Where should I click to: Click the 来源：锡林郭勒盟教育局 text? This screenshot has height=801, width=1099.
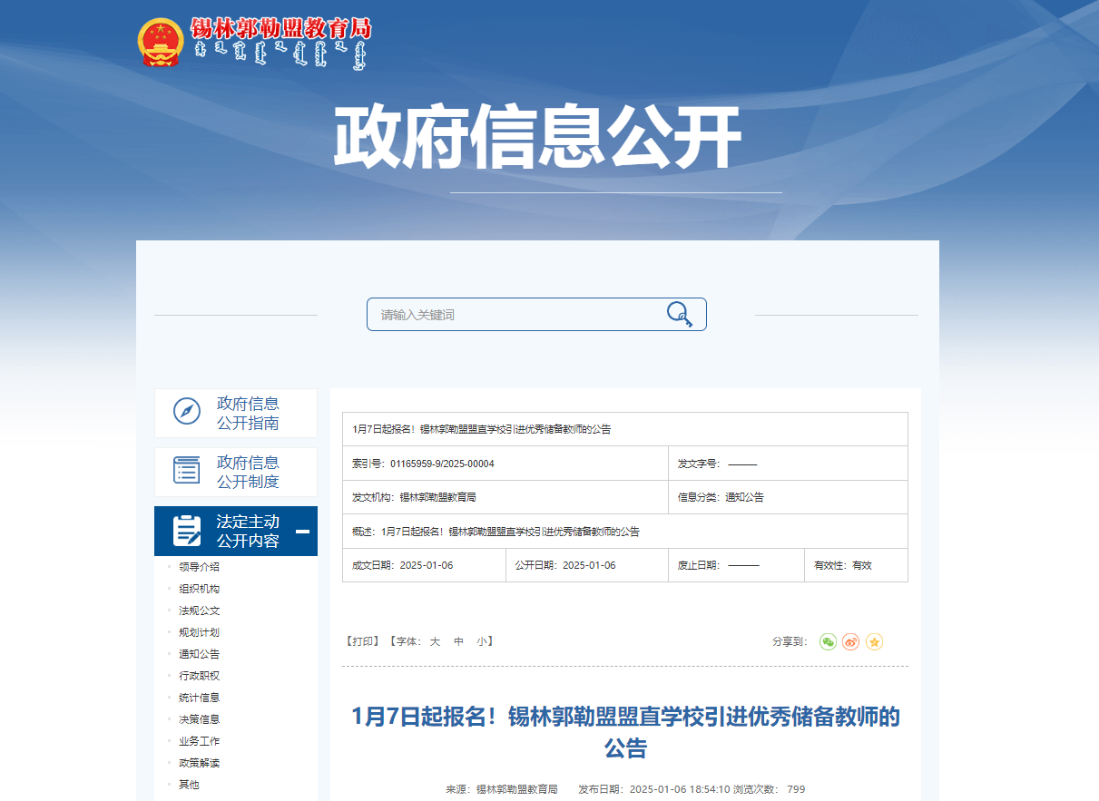(x=501, y=789)
